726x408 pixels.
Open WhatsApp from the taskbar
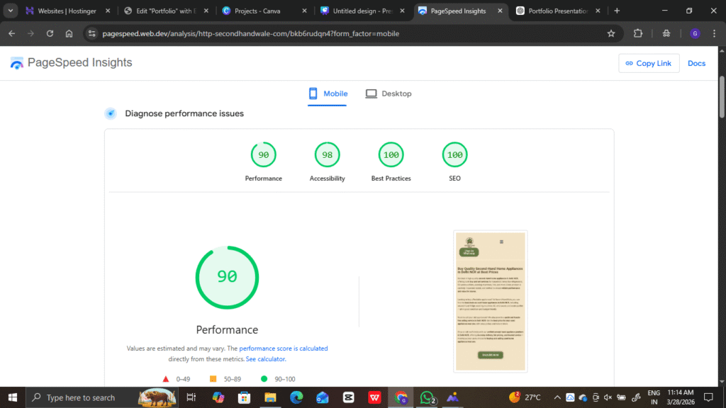pos(427,397)
